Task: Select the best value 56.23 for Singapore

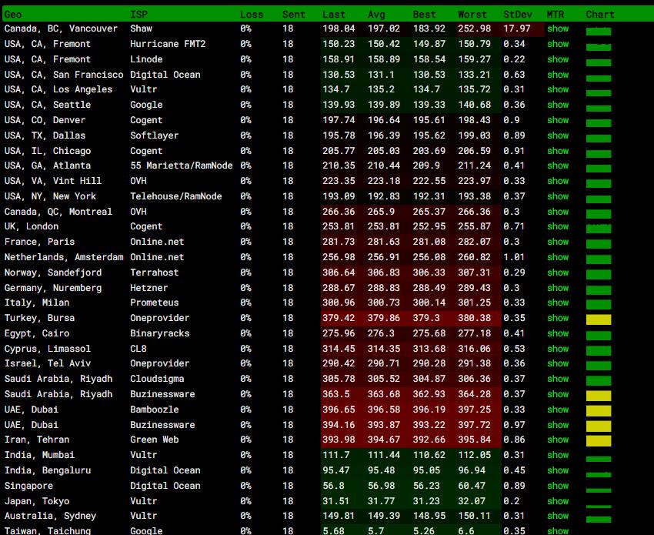Action: pyautogui.click(x=426, y=486)
